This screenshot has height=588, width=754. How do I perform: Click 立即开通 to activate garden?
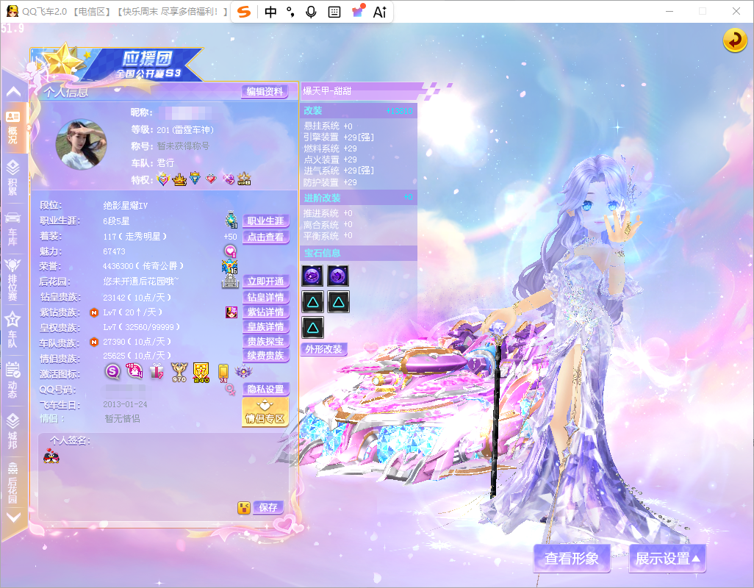click(x=265, y=282)
